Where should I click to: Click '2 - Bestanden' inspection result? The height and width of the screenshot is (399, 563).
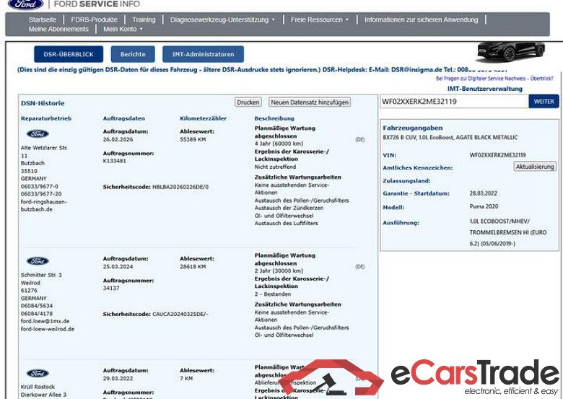click(273, 294)
